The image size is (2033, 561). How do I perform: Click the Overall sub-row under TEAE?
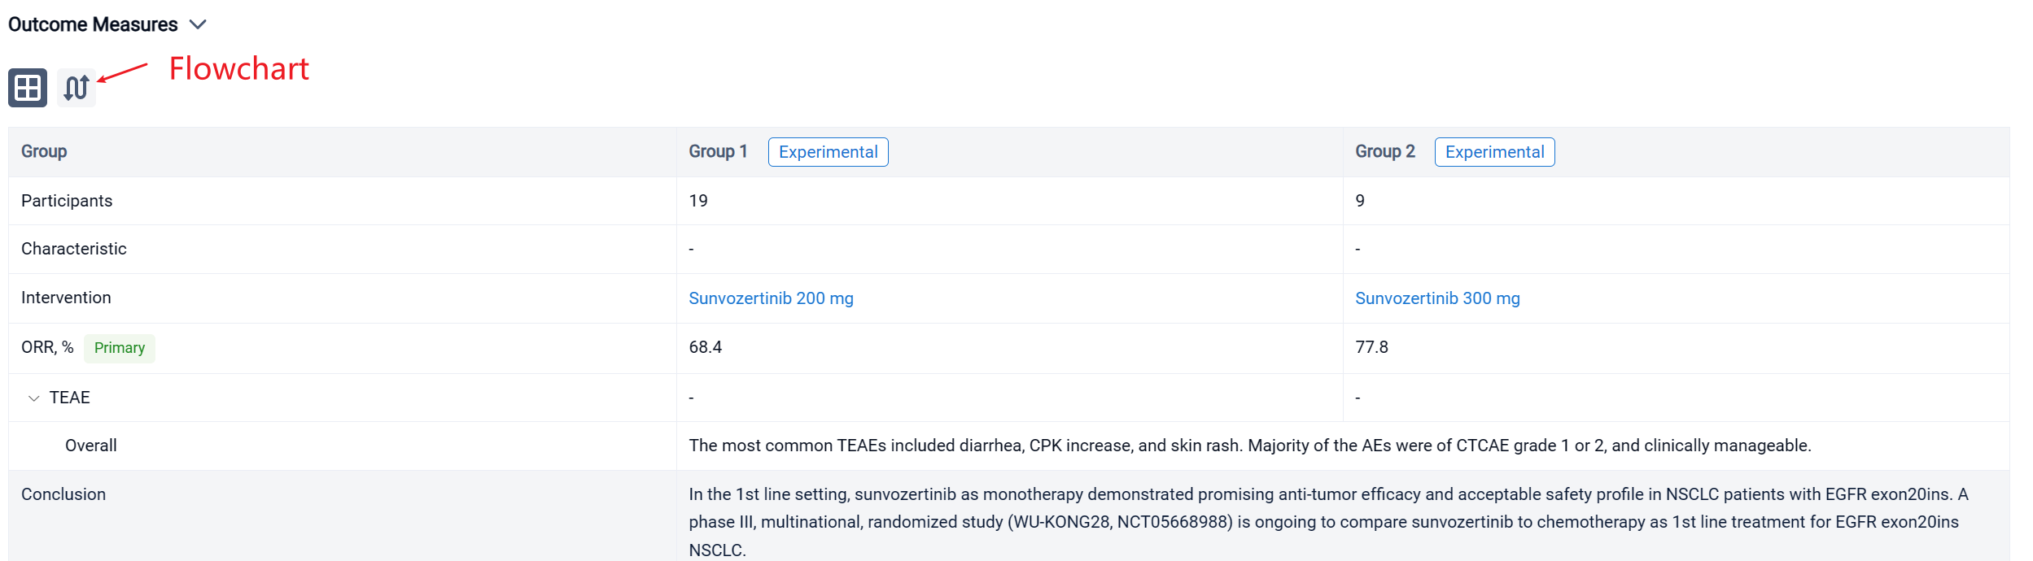click(x=91, y=446)
